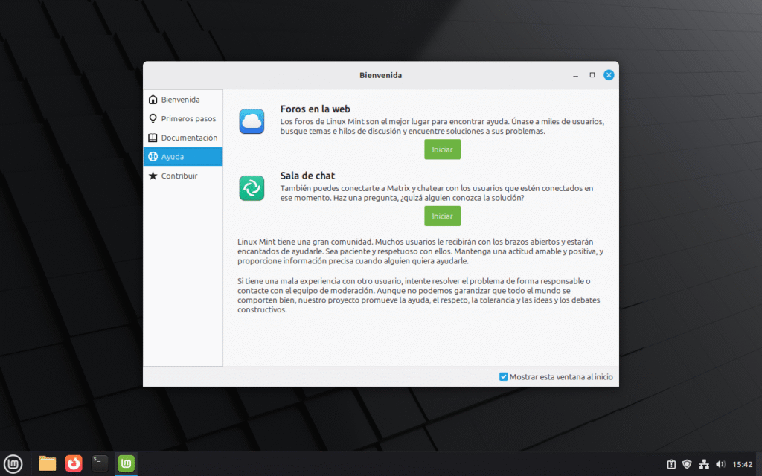
Task: Open the Linux Mint start menu
Action: pos(14,463)
